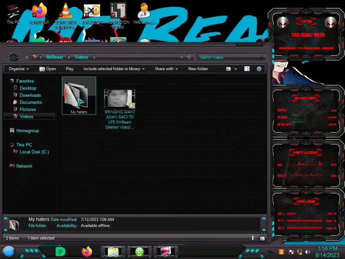Open Explorer help icon
This screenshot has height=259, width=345.
tap(259, 69)
